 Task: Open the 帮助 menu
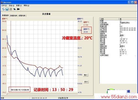click(x=26, y=6)
